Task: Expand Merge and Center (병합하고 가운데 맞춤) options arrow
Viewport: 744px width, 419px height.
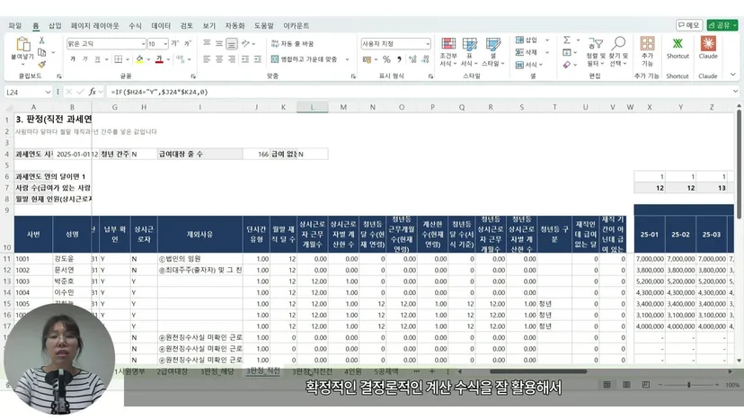Action: coord(348,59)
